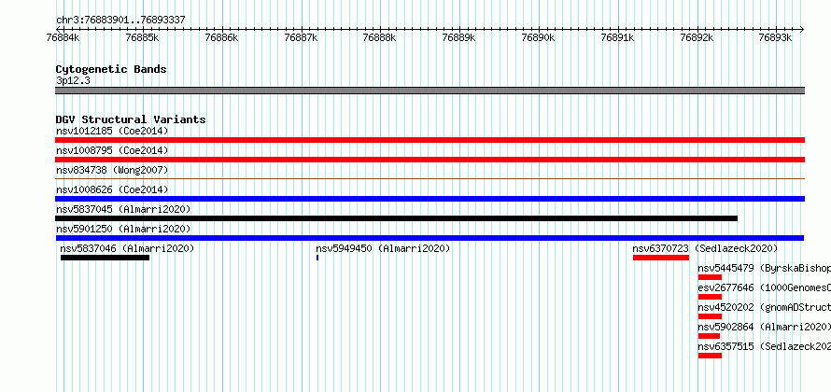831x392 pixels.
Task: Click the nsv834738 (Wong2007) label
Action: point(112,170)
